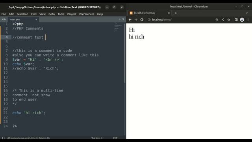The image size is (252, 142).
Task: Close the Sublime Text window
Action: [x=122, y=7]
